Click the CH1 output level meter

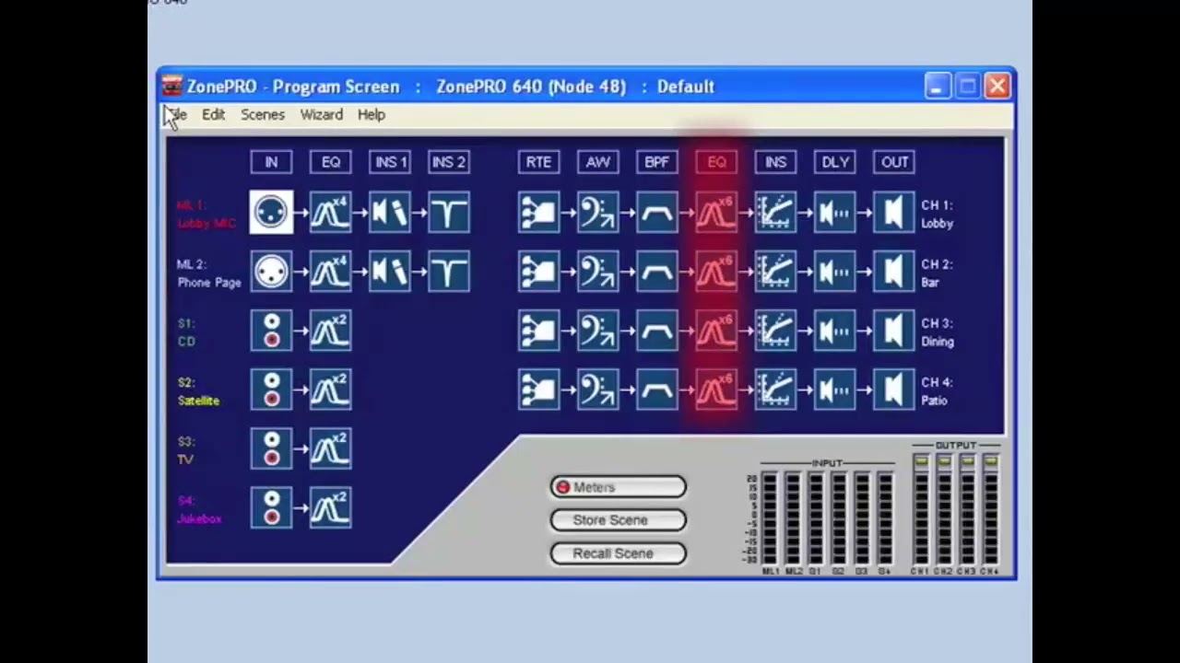tap(921, 510)
